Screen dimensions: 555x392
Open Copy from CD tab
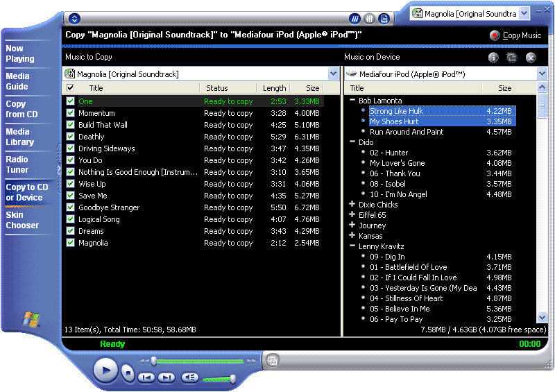[22, 109]
